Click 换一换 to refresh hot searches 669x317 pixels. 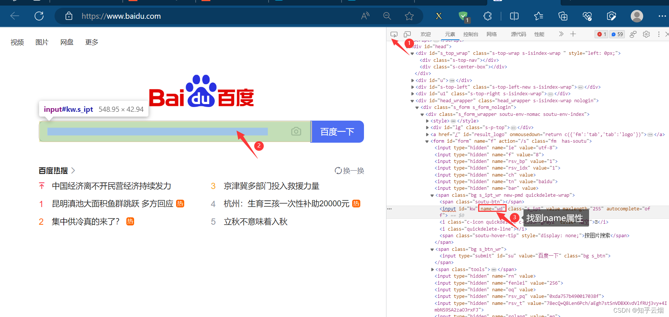click(349, 171)
